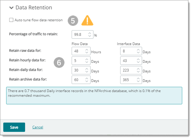This screenshot has width=192, height=139.
Task: Decrease interface hourly data retention days
Action: [x=138, y=62]
